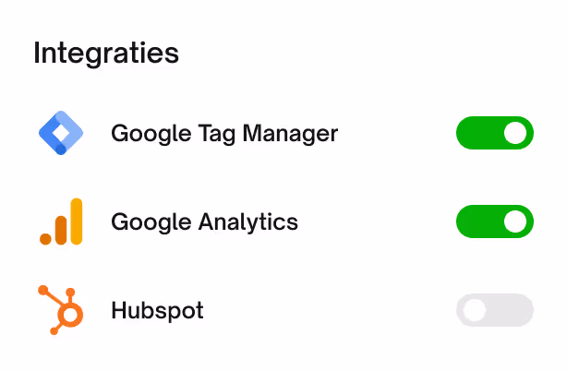Click the orange Hubspot sprocket icon
567x371 pixels.
pos(62,310)
